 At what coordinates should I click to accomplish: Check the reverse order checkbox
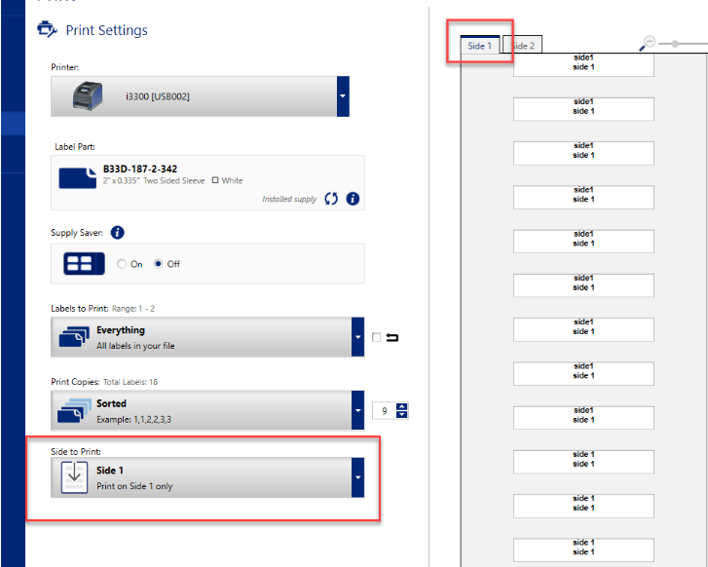pos(377,338)
